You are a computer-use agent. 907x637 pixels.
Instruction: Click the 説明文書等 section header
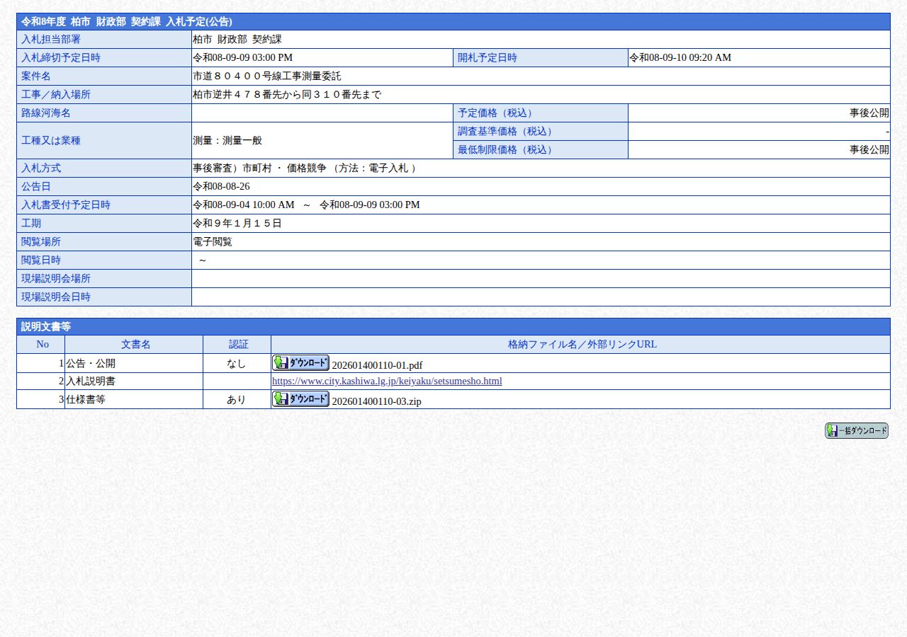click(x=453, y=326)
